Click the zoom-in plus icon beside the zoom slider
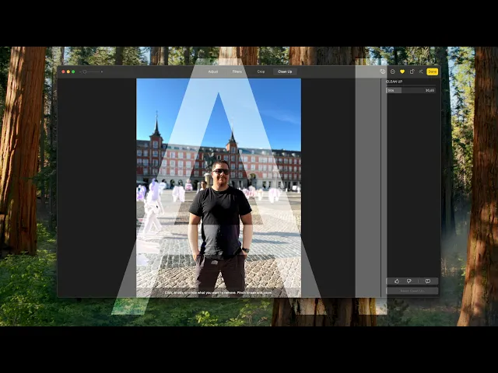498x373 pixels. 102,72
